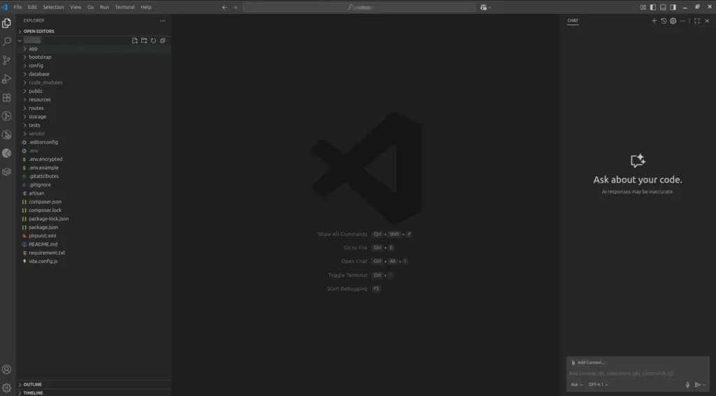Screen dimensions: 716x396
Task: Click the command center search box
Action: 359,7
